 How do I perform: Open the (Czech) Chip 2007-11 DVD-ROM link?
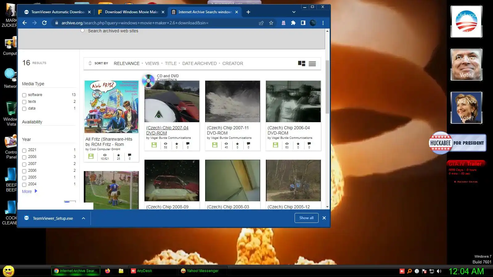click(228, 130)
